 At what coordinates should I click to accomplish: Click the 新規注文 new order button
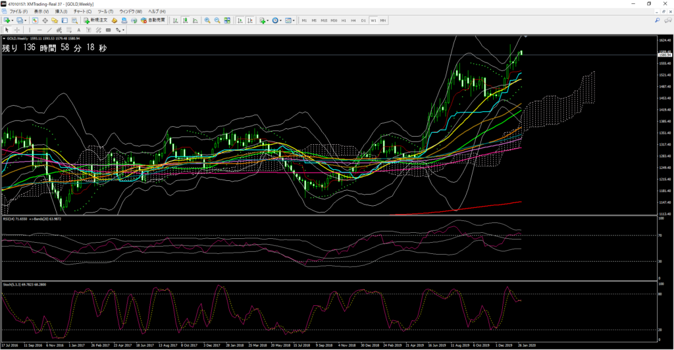[95, 20]
